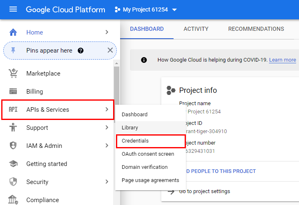The width and height of the screenshot is (299, 205).
Task: Switch to the RECOMMENDATIONS tab
Action: tap(256, 29)
